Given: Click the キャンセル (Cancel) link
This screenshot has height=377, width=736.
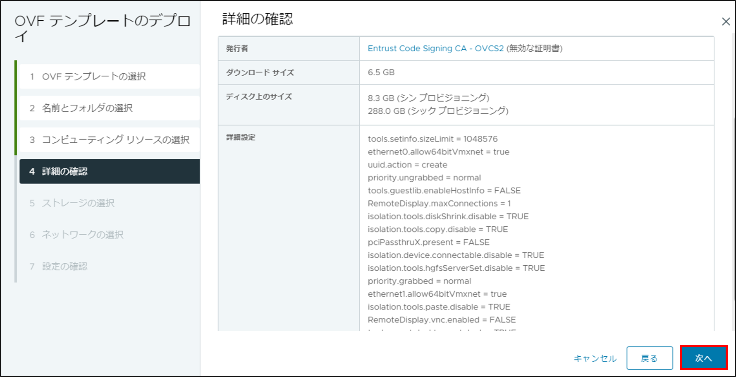Looking at the screenshot, I should [595, 358].
